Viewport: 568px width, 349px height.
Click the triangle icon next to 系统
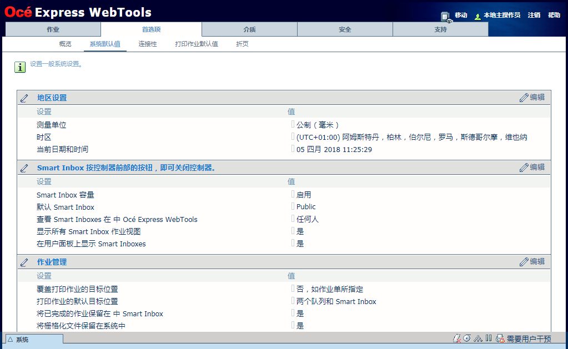coord(10,339)
